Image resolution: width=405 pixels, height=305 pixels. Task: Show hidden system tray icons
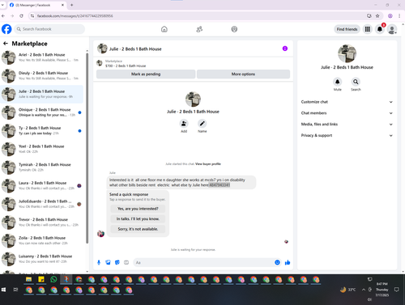[364, 290]
